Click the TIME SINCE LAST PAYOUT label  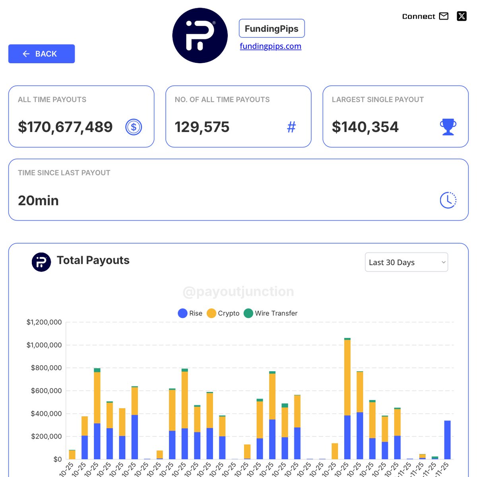click(64, 173)
